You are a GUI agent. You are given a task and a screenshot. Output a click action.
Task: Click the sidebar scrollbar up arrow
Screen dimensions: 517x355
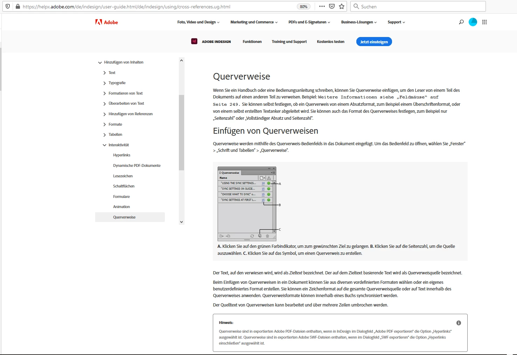181,60
